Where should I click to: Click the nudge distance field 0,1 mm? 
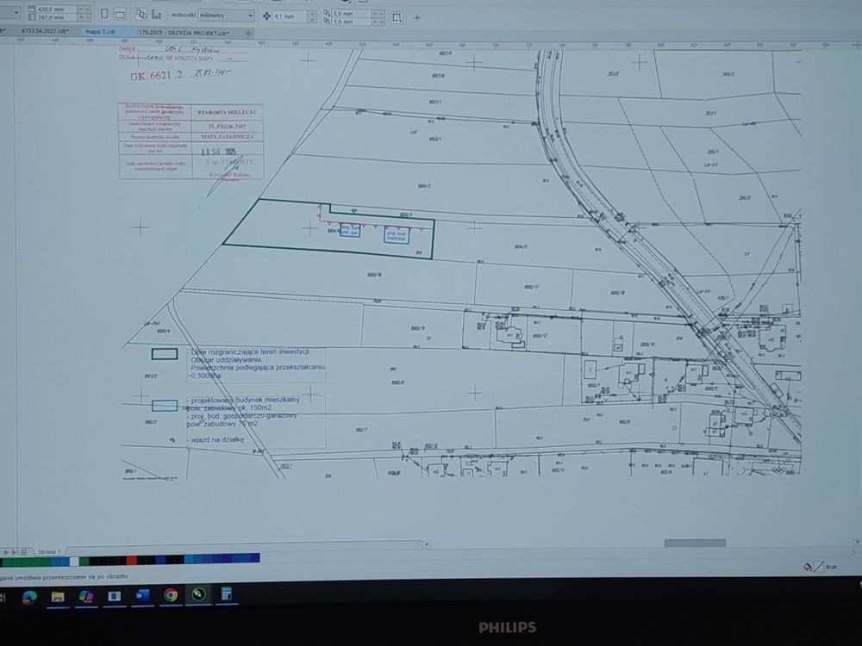click(x=289, y=17)
